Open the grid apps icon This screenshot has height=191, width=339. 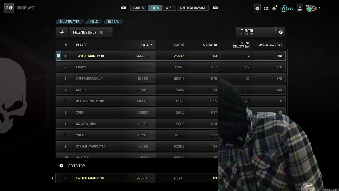pos(266,8)
